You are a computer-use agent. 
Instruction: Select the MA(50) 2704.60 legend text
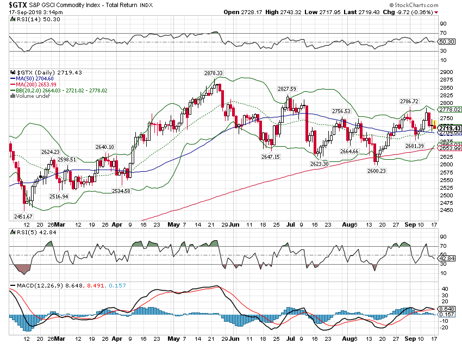(x=35, y=79)
